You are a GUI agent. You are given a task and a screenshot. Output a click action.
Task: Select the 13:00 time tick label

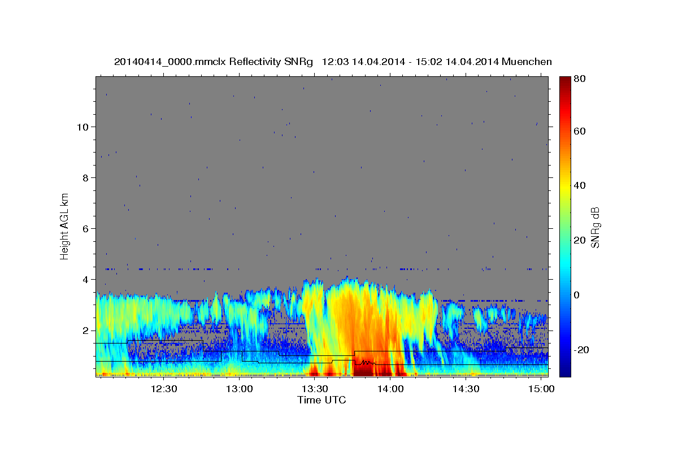[239, 389]
